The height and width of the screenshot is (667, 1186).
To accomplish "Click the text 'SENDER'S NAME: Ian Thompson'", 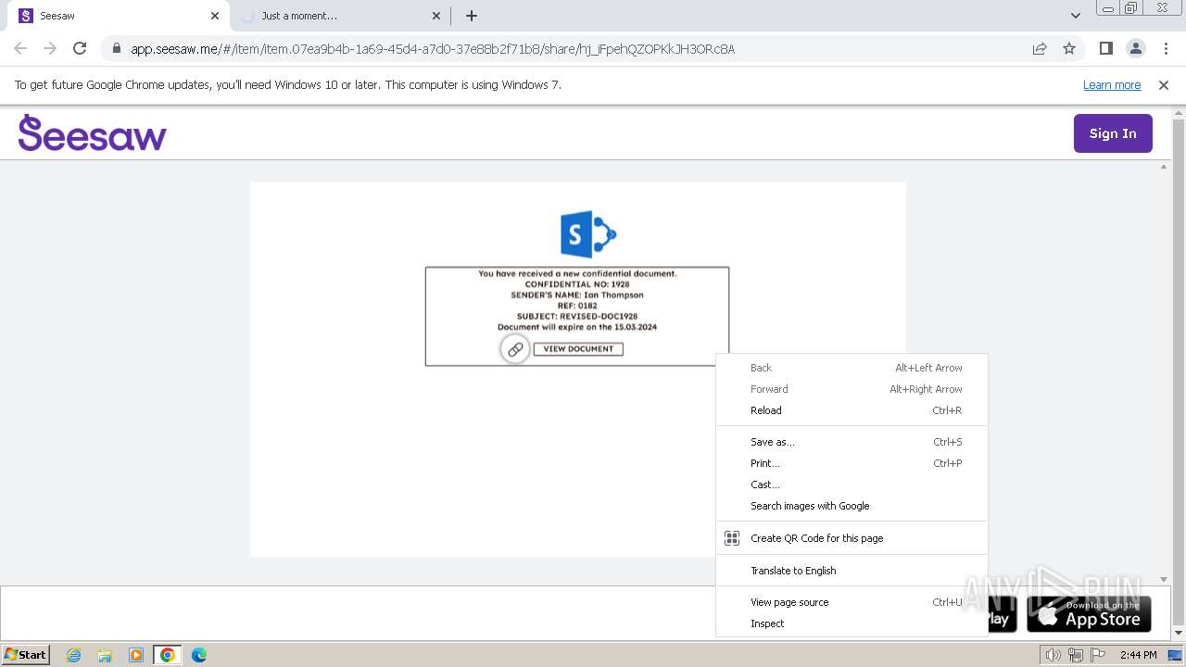I will coord(577,296).
